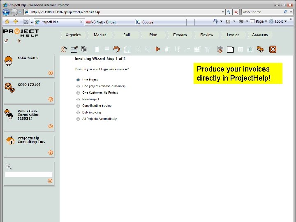Click the Favorites star icon

(7, 21)
